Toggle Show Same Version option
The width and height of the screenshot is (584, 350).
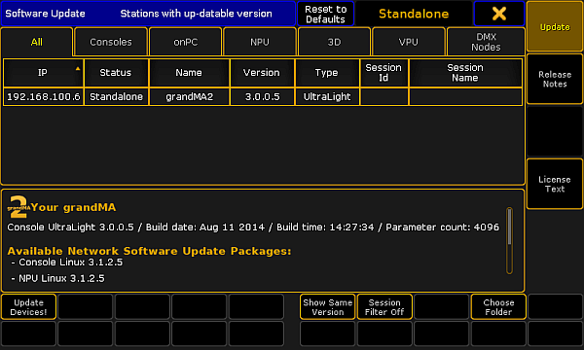click(327, 307)
